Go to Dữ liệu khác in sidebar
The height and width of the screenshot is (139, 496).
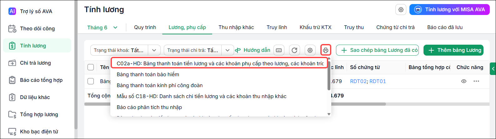(37, 97)
